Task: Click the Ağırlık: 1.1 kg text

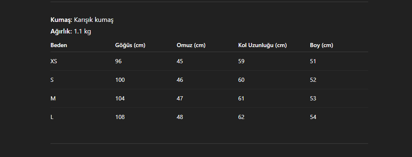Action: [71, 31]
